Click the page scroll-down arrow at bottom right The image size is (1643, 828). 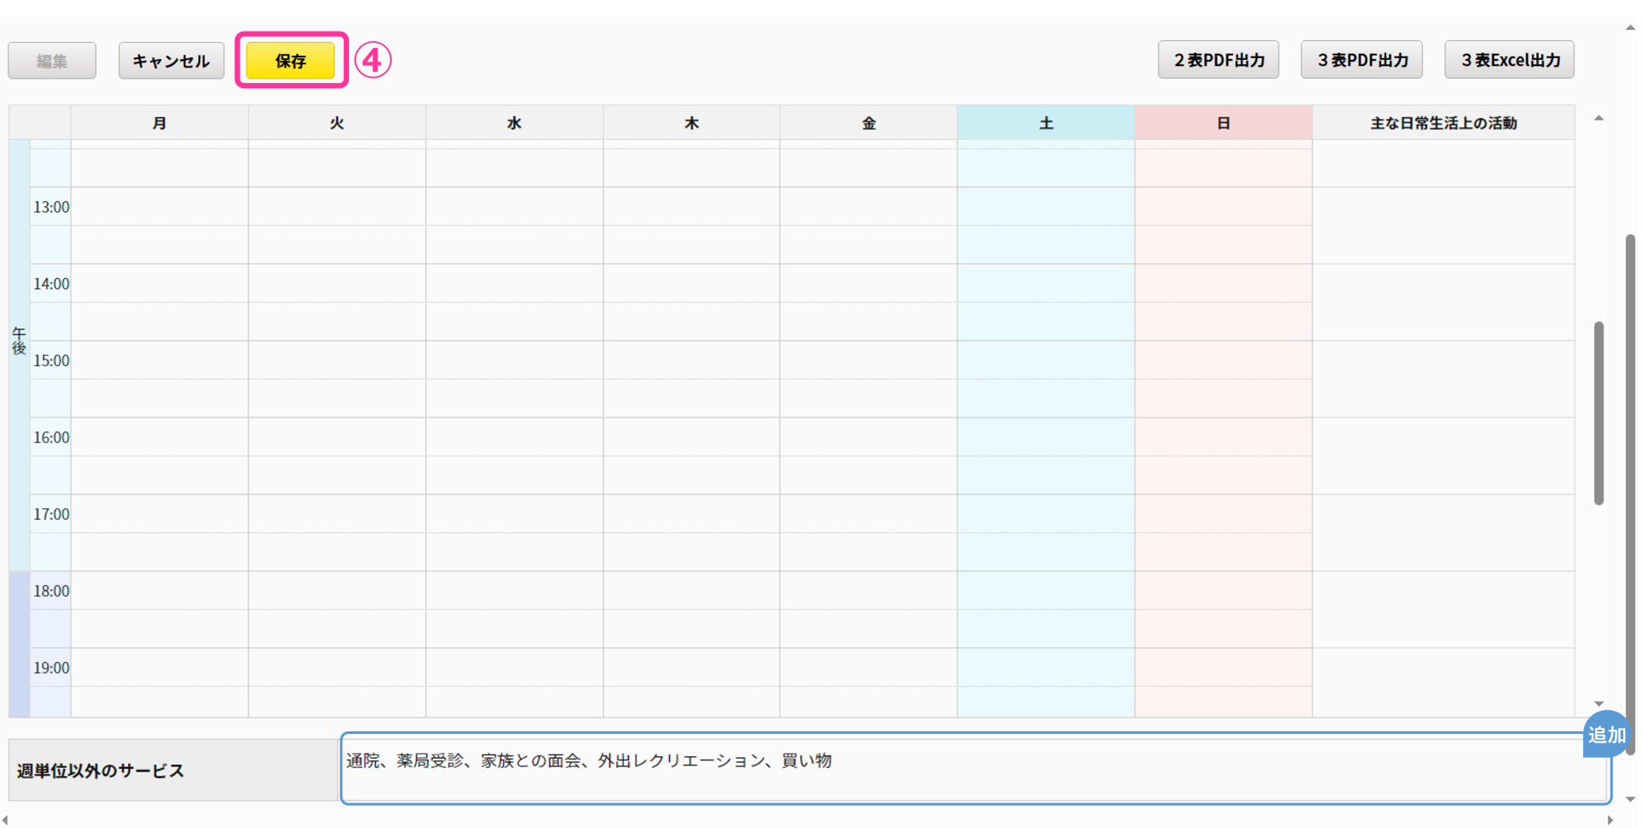pyautogui.click(x=1630, y=799)
